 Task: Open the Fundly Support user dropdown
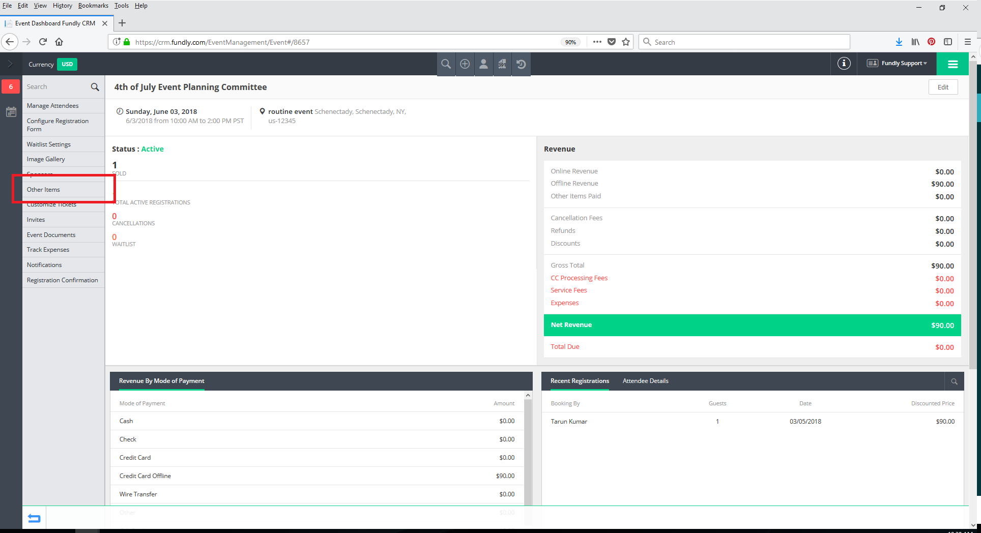tap(897, 64)
